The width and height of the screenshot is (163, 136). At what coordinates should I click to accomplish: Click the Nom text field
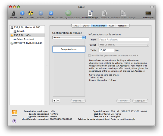click(124, 39)
